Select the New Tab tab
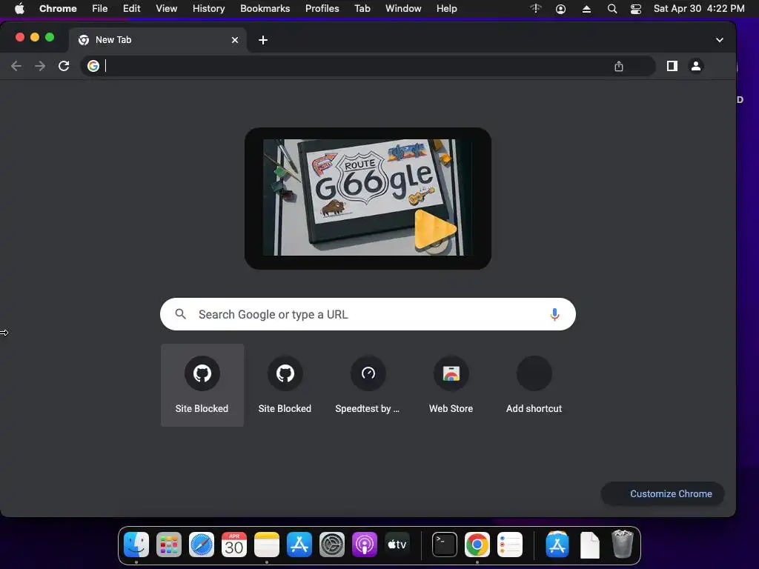 tap(158, 40)
